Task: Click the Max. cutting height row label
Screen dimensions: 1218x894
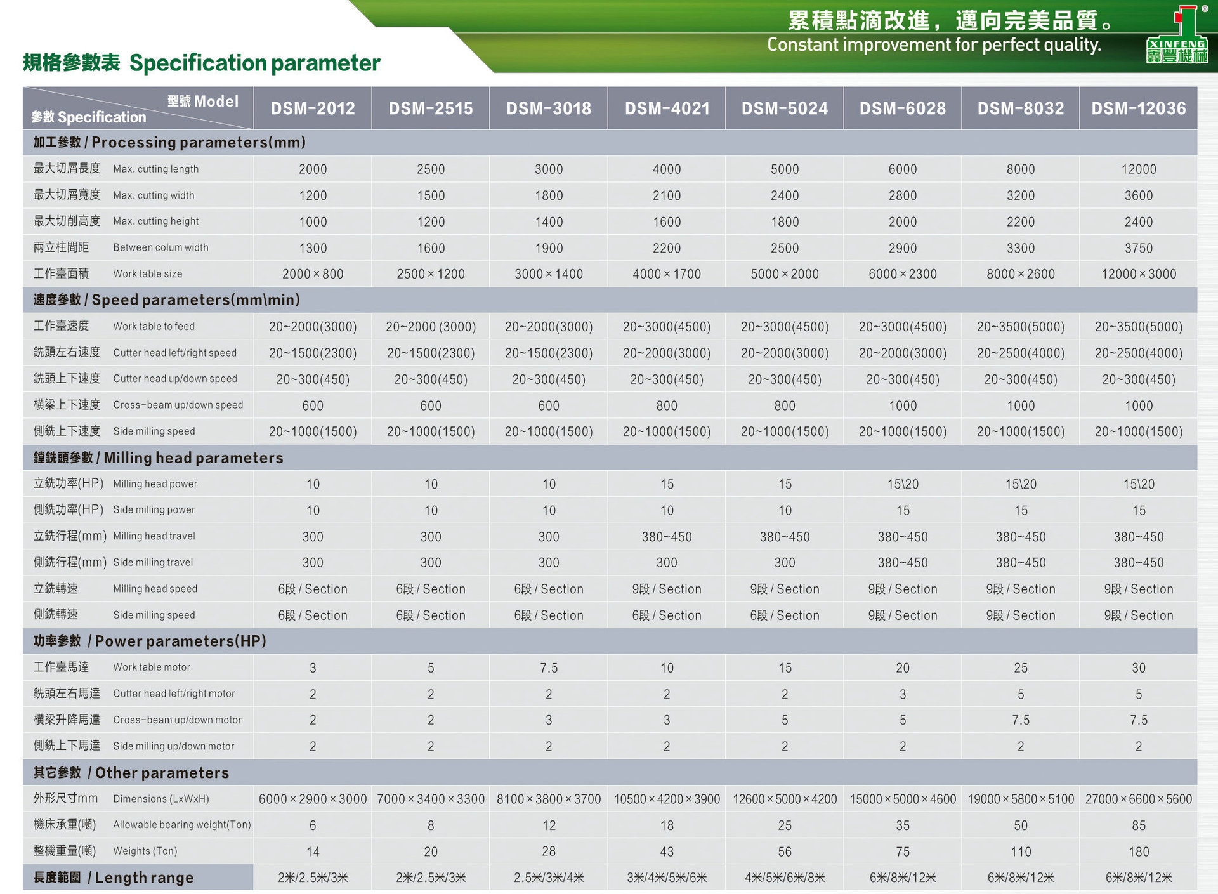Action: click(156, 221)
